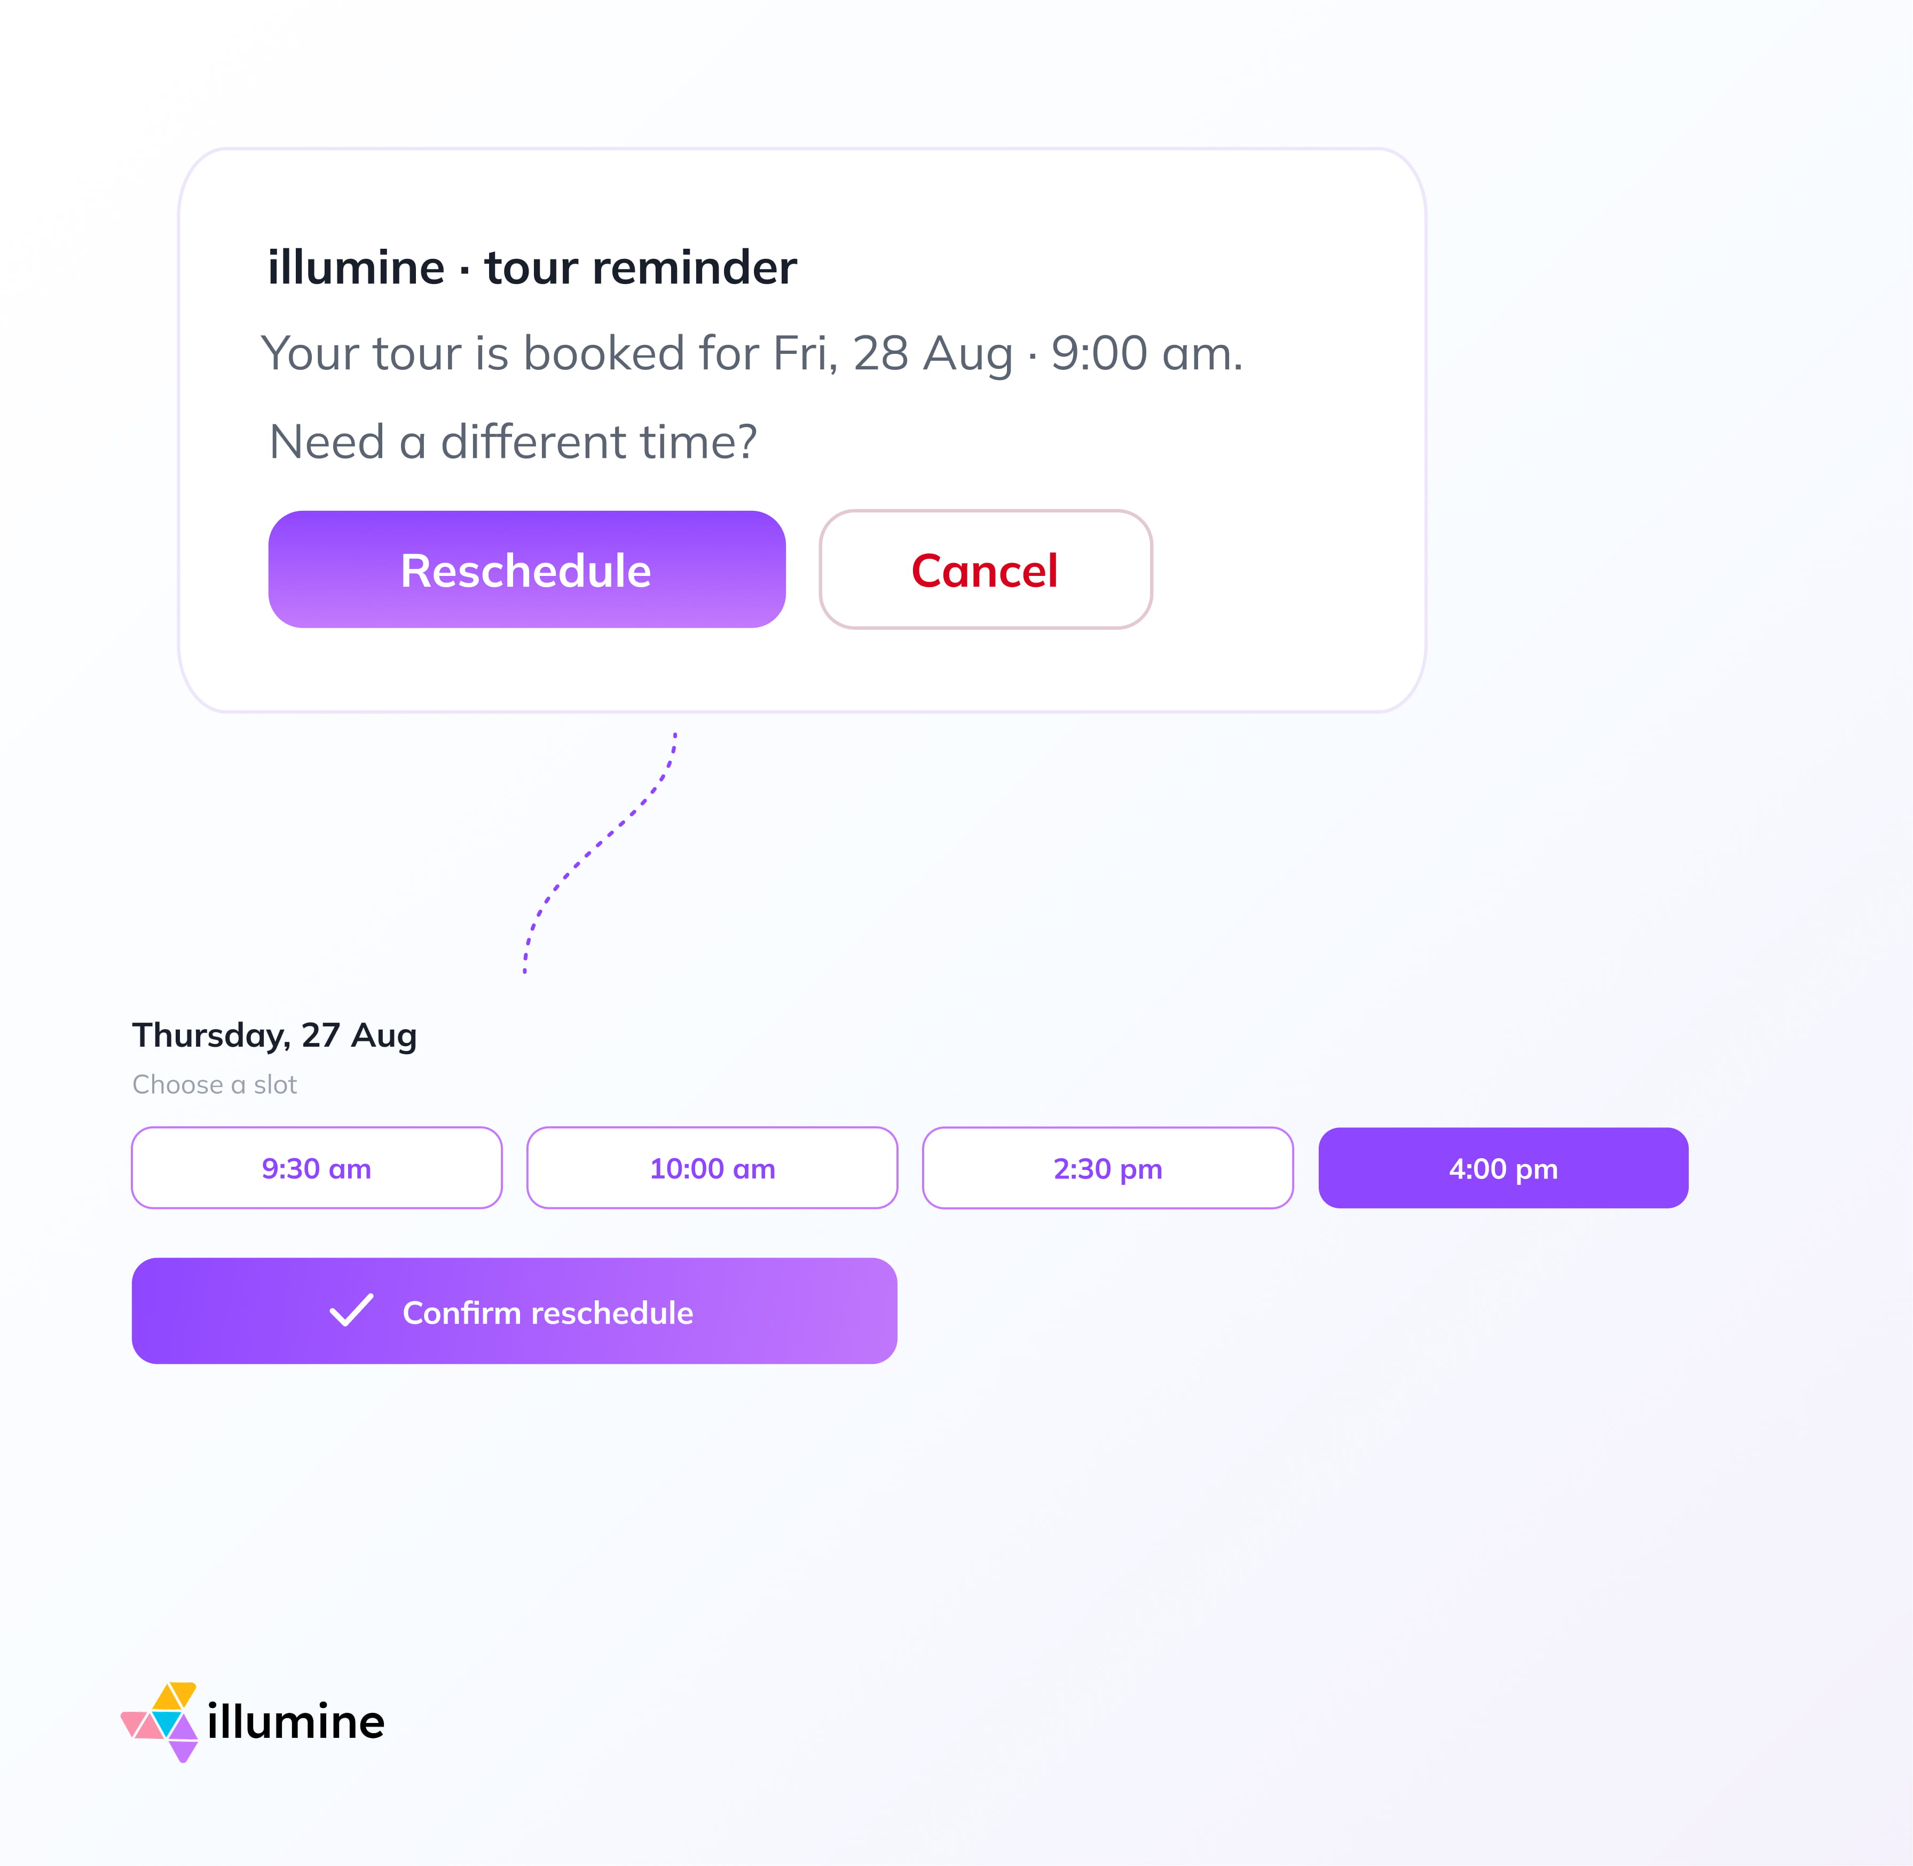
Task: Toggle the selected 4:00 pm slot
Action: point(1503,1168)
